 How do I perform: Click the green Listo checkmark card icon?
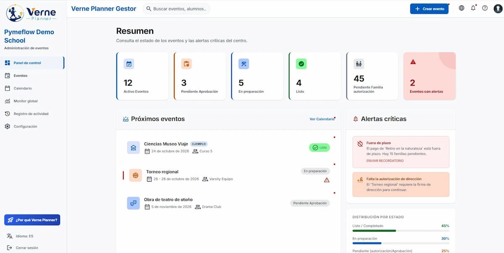pos(301,64)
